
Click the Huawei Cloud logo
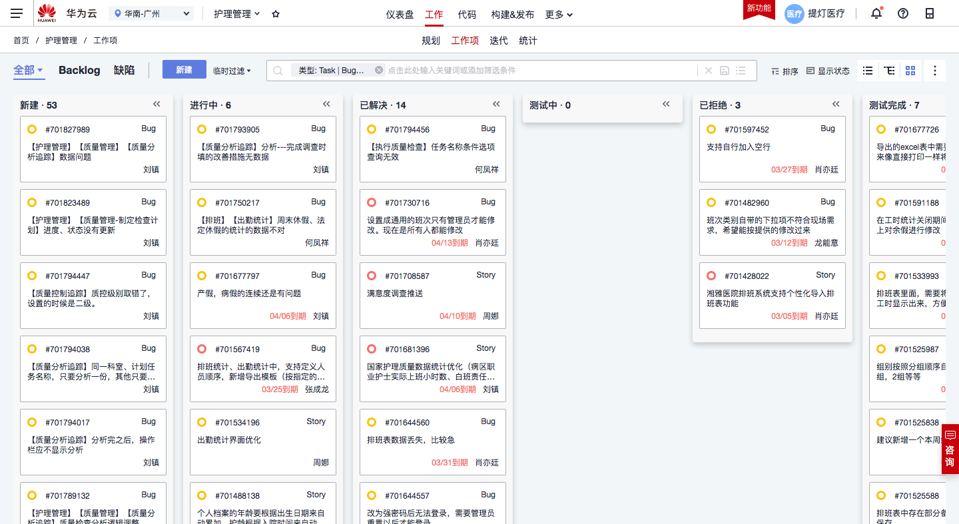47,12
